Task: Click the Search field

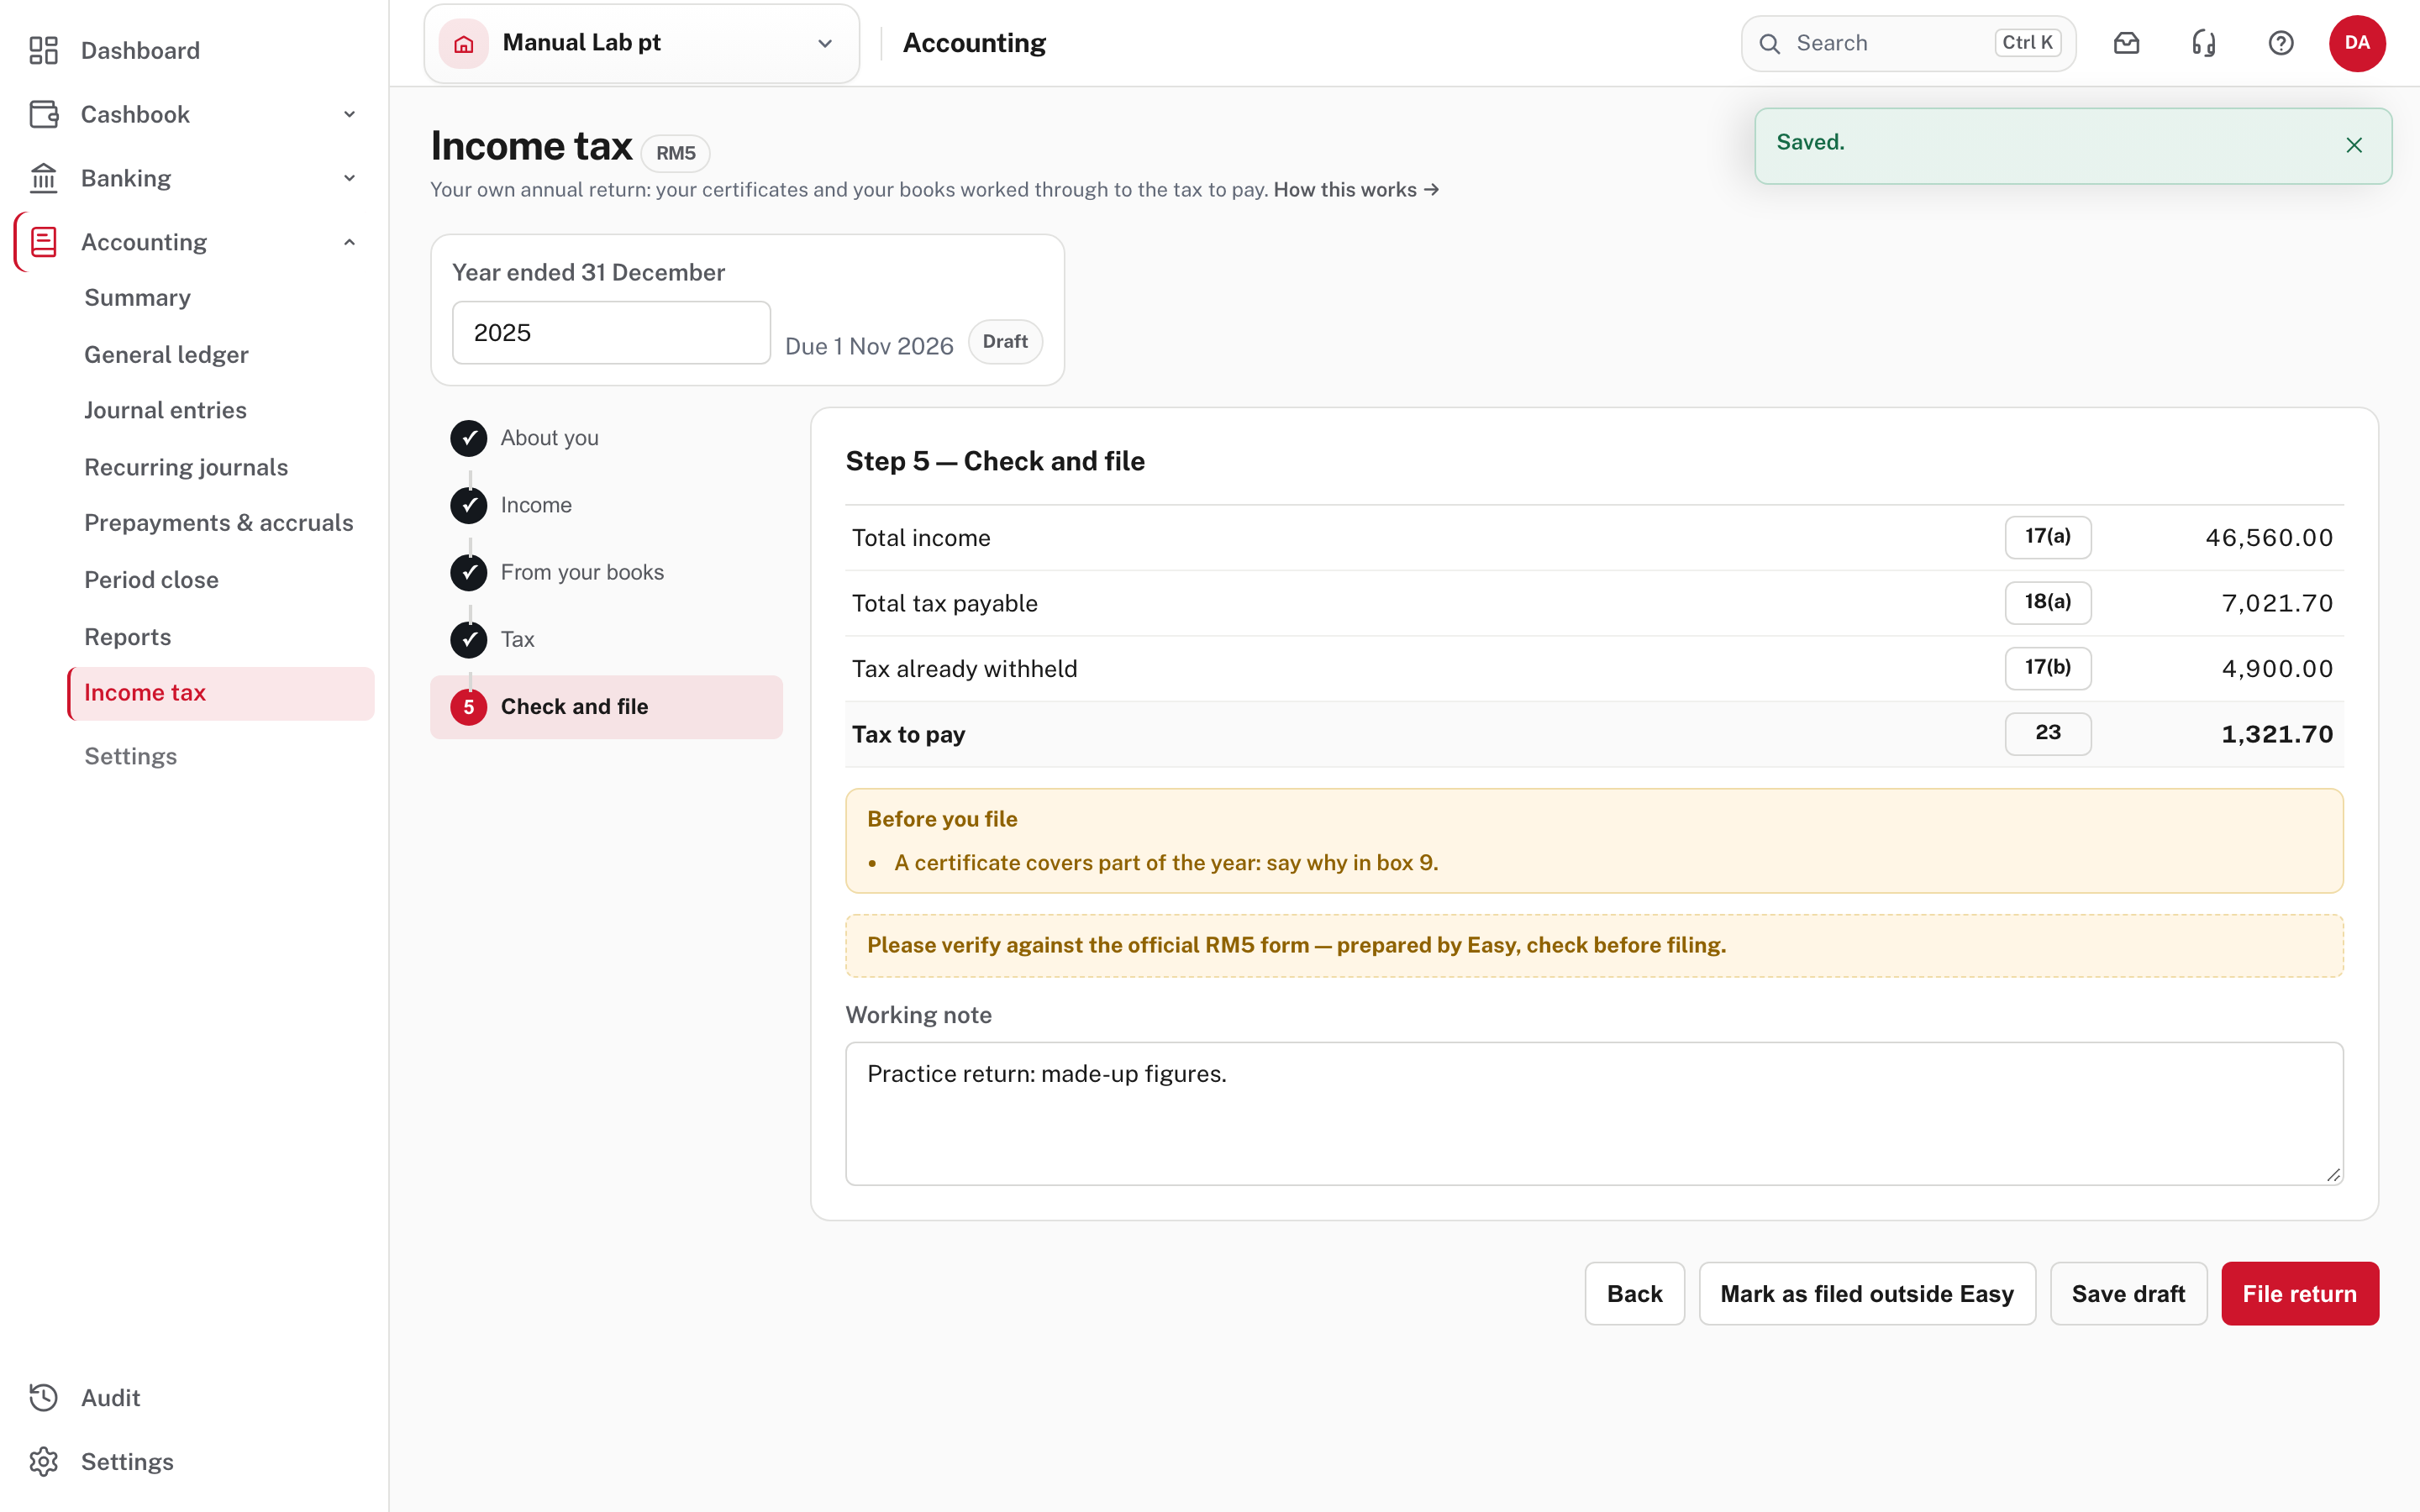Action: click(1908, 43)
